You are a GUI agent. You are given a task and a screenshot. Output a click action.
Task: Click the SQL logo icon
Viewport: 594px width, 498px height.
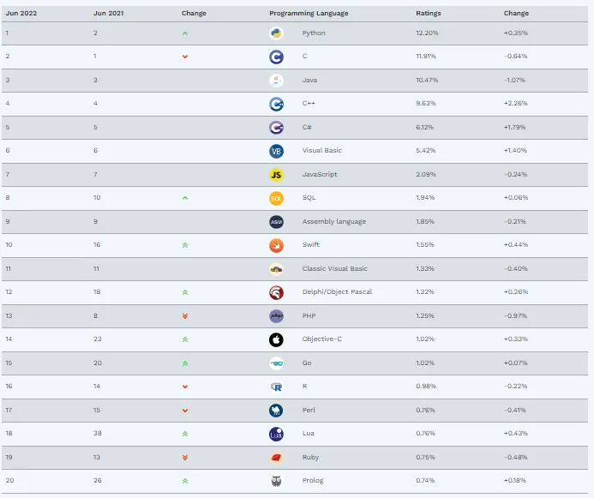pos(276,198)
